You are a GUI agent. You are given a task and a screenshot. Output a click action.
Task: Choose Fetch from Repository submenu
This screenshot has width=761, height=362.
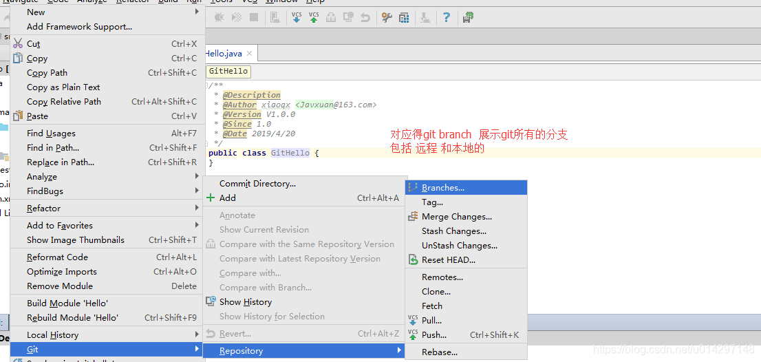(x=466, y=306)
